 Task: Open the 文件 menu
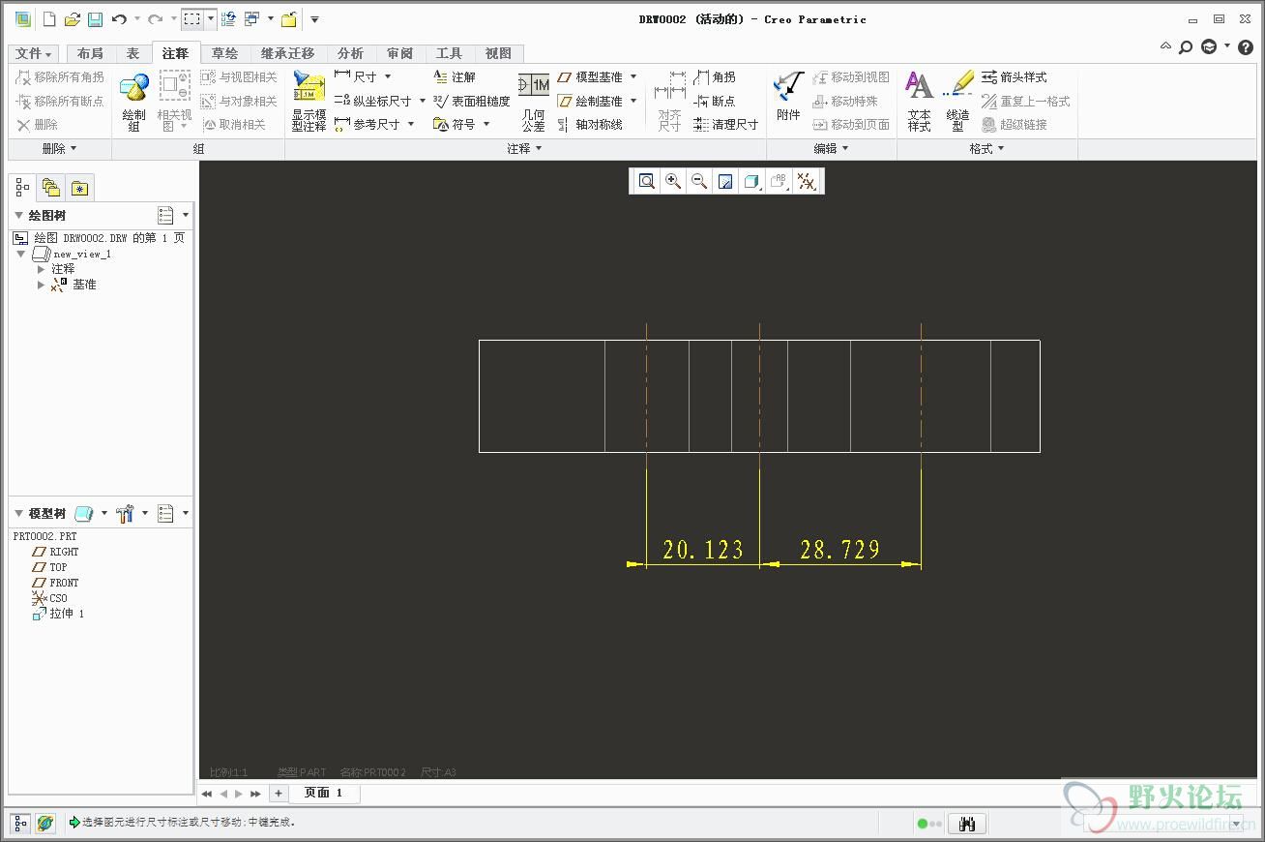tap(34, 54)
